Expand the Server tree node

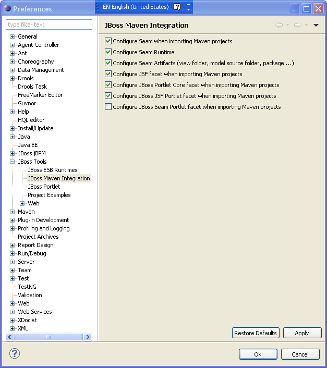[12, 262]
